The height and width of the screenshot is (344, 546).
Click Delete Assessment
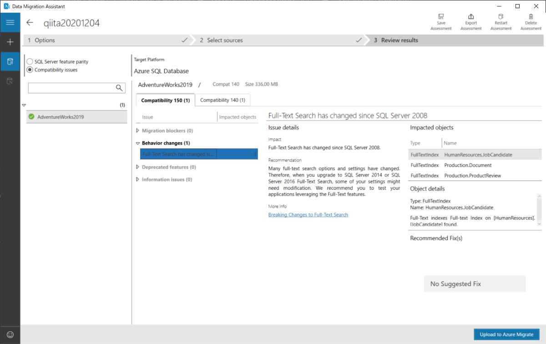pos(531,22)
